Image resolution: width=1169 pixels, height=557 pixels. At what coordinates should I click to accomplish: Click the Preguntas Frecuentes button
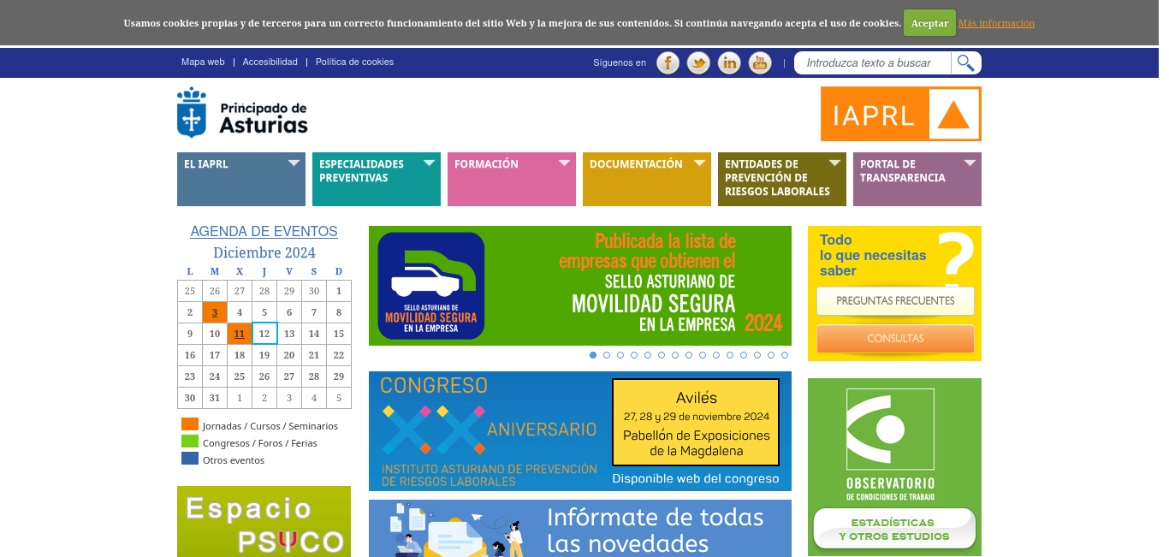coord(895,301)
